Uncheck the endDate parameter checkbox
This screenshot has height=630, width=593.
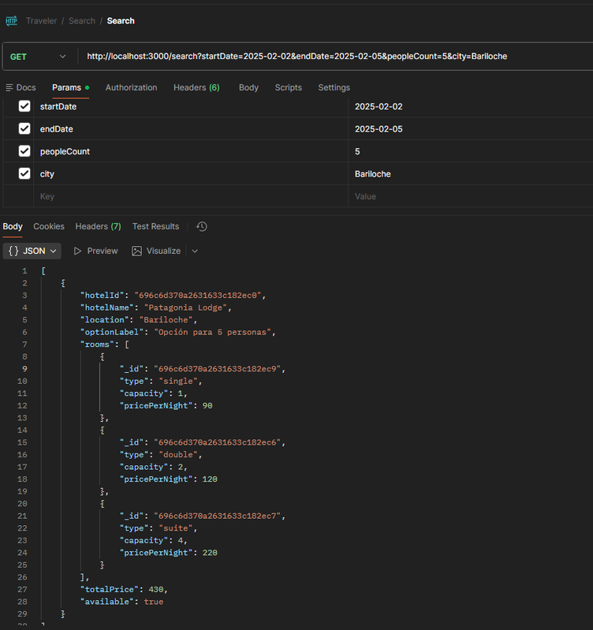[x=24, y=129]
